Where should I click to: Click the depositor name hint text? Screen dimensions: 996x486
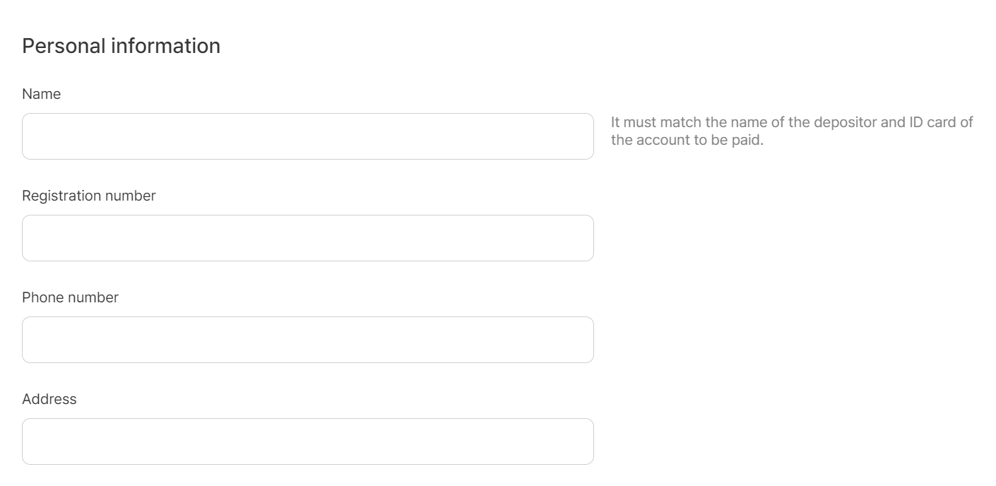click(x=791, y=131)
